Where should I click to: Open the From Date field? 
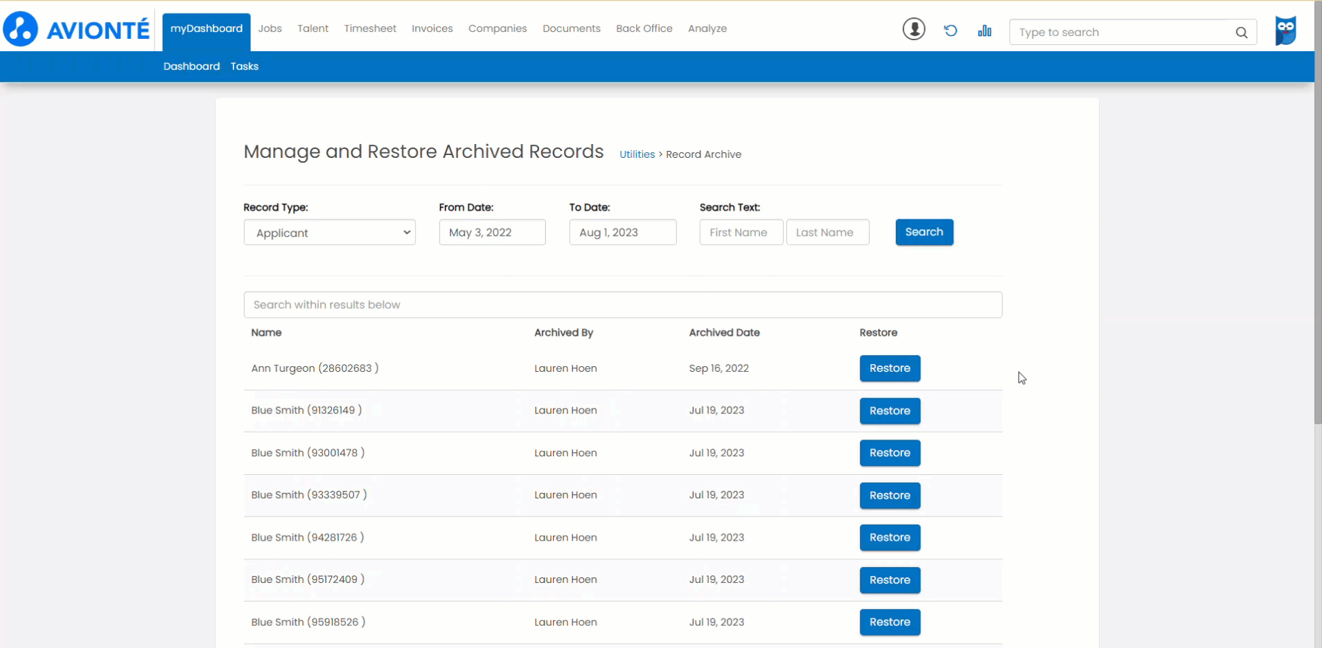click(x=493, y=233)
